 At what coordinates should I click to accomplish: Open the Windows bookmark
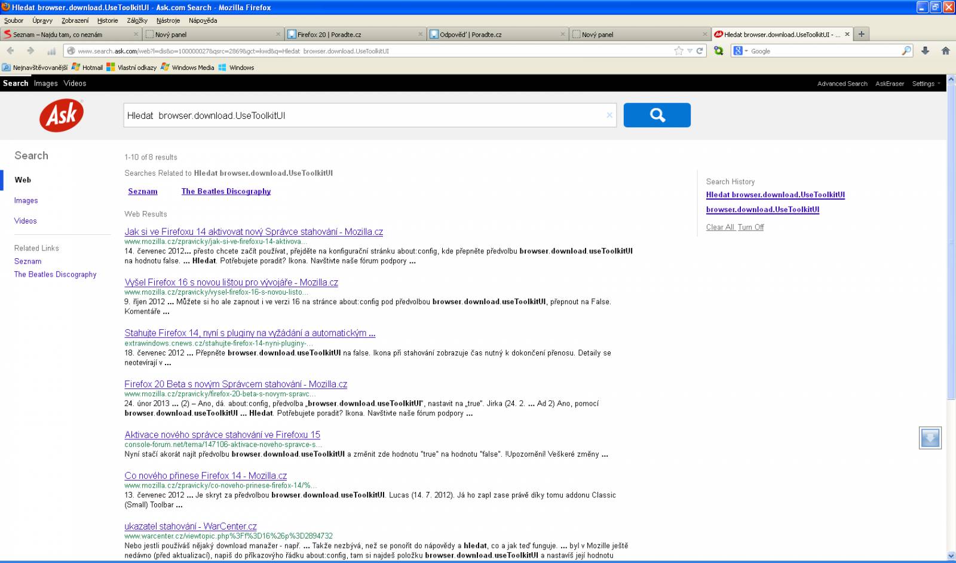click(237, 68)
